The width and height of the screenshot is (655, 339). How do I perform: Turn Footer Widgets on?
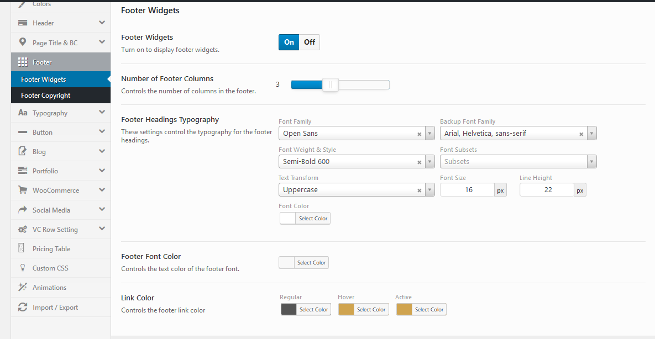(289, 42)
